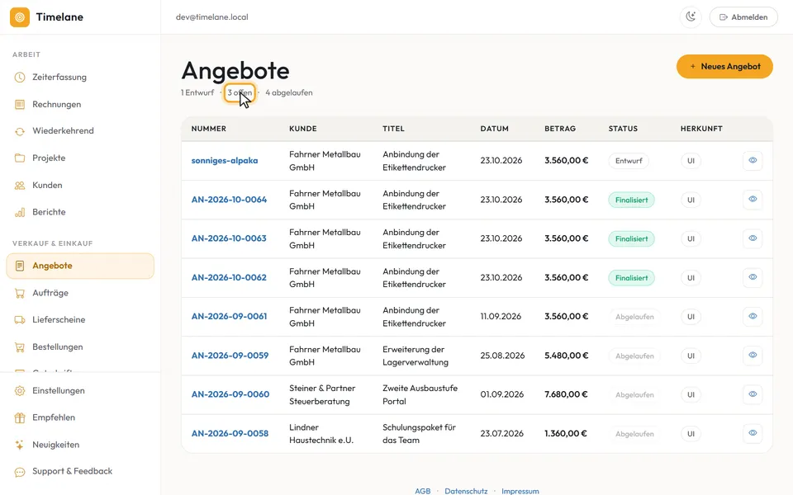Click the Rechnungen invoice icon
This screenshot has height=495, width=793.
pos(20,105)
